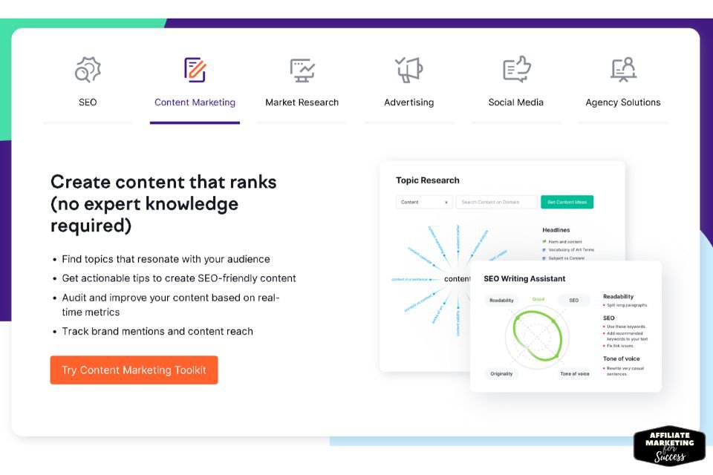Click the SEO gear-and-magnifier icon
The height and width of the screenshot is (475, 713).
coord(88,70)
